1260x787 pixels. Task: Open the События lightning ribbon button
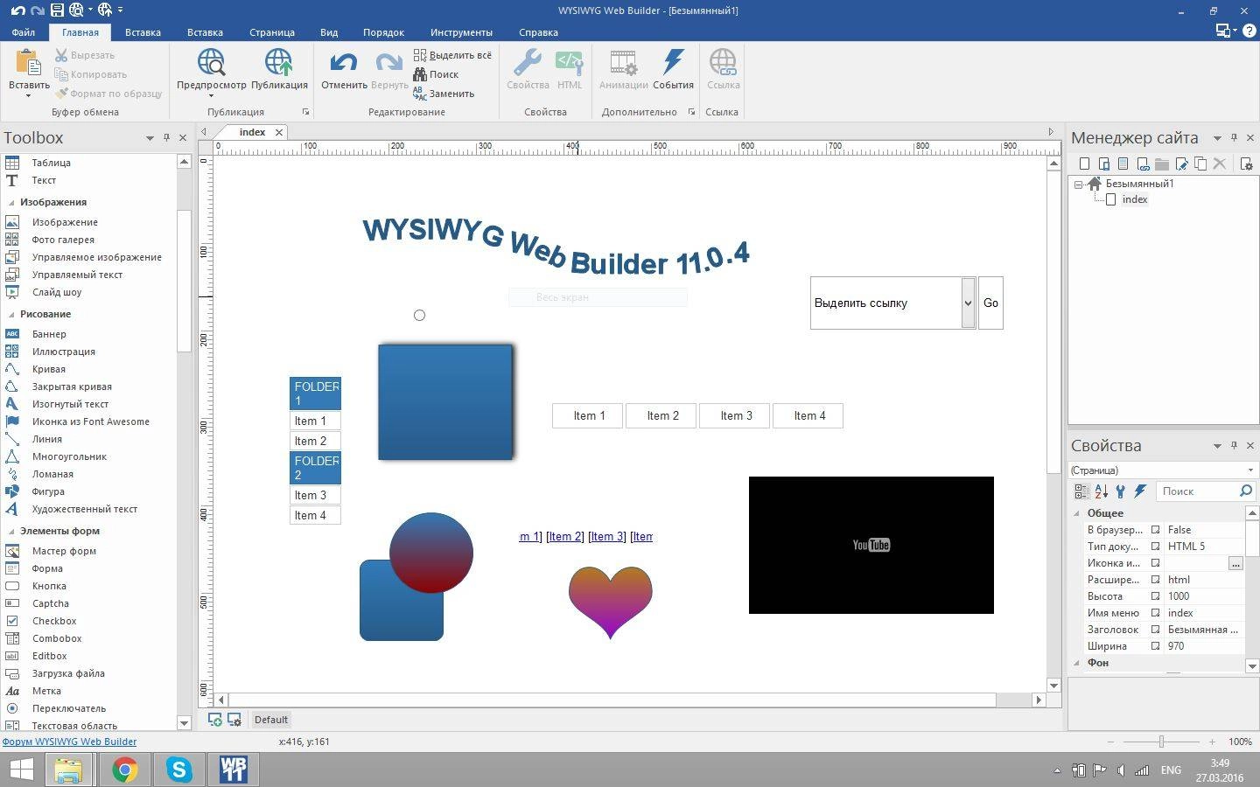tap(673, 70)
